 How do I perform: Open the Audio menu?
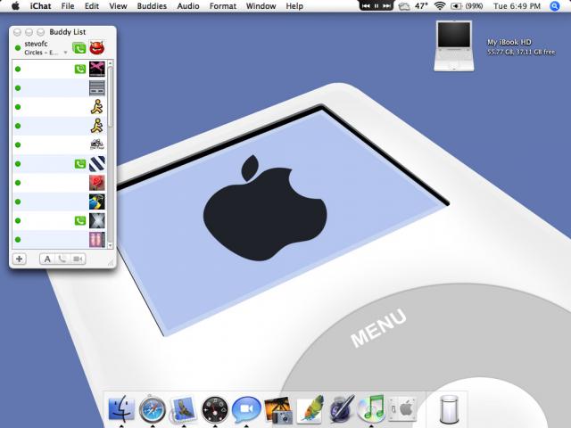tap(188, 6)
